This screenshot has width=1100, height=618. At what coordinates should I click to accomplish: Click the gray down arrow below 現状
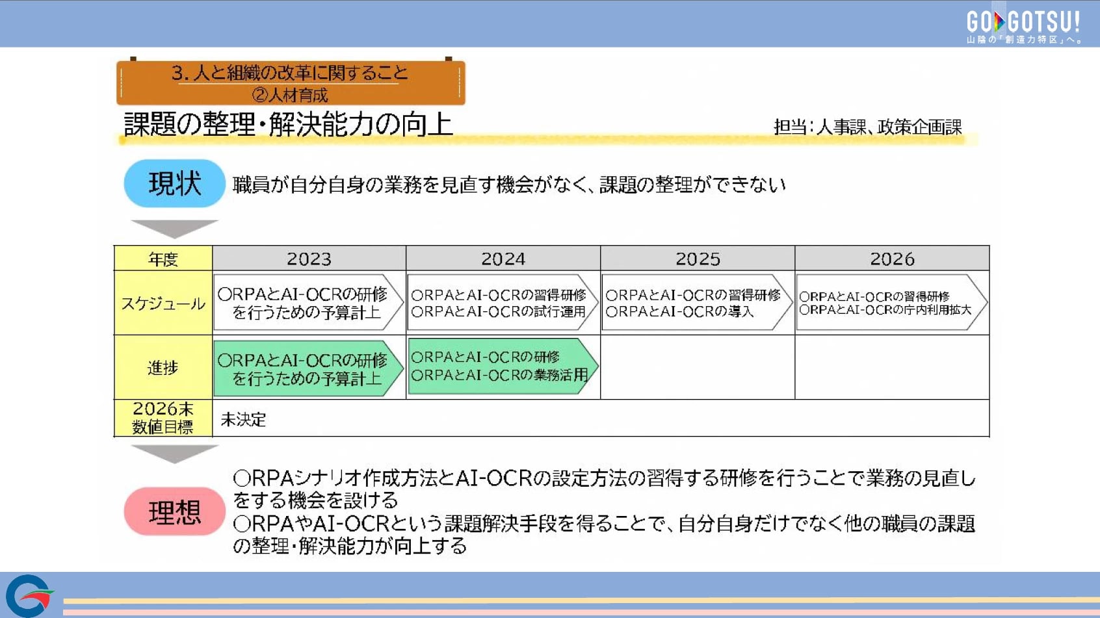point(174,228)
